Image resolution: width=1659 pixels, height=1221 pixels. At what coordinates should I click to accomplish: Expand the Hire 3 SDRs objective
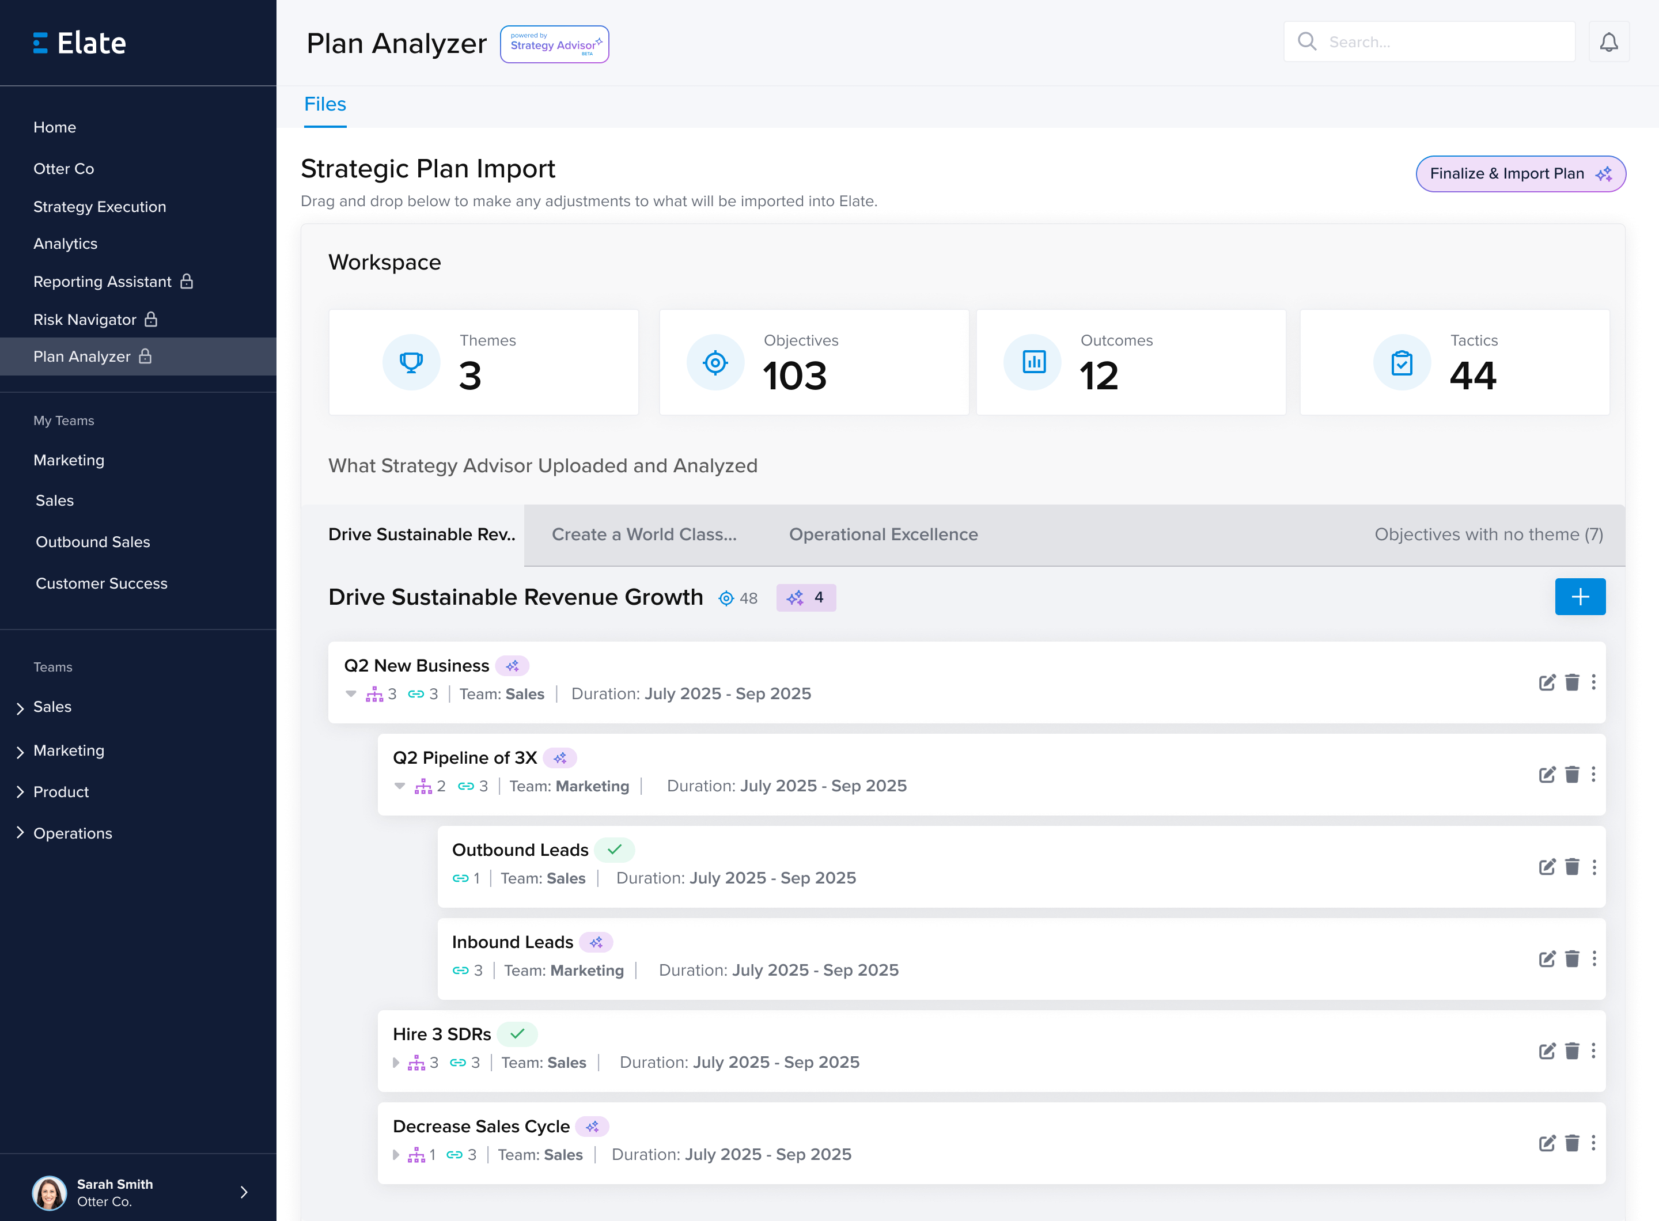(x=396, y=1063)
